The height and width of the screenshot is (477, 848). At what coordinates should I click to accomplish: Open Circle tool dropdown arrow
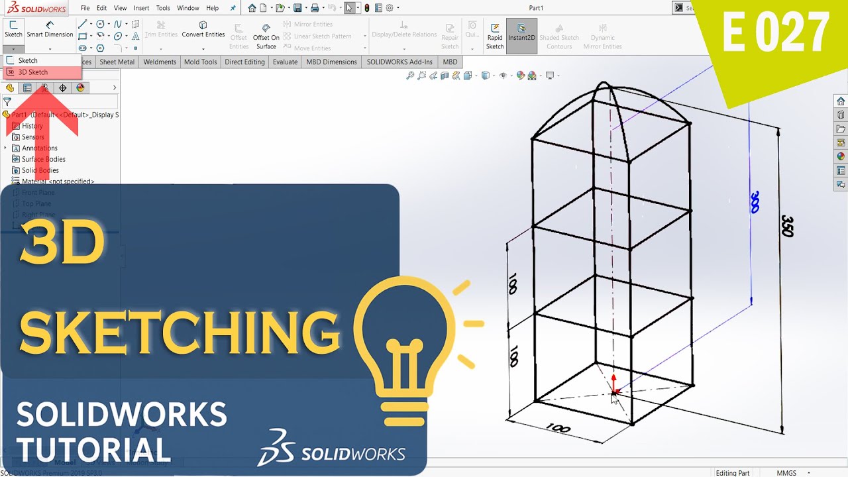click(109, 24)
